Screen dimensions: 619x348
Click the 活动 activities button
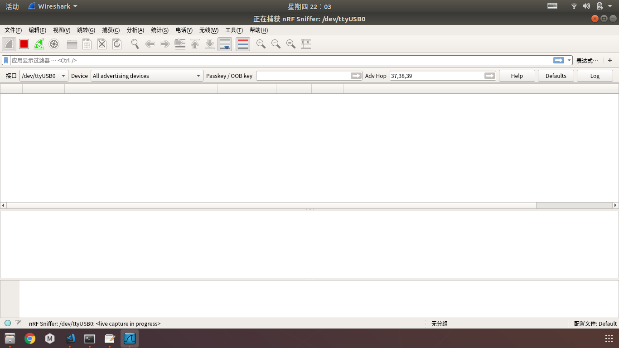[12, 6]
